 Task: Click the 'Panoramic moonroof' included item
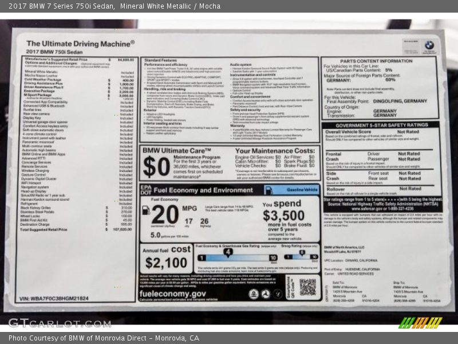77,142
